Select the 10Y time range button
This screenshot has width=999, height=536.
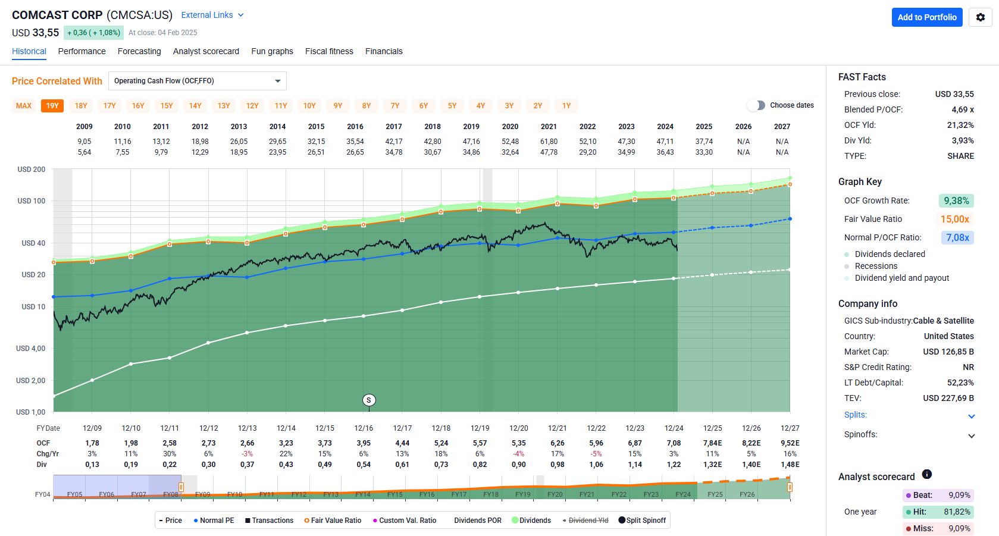[309, 106]
